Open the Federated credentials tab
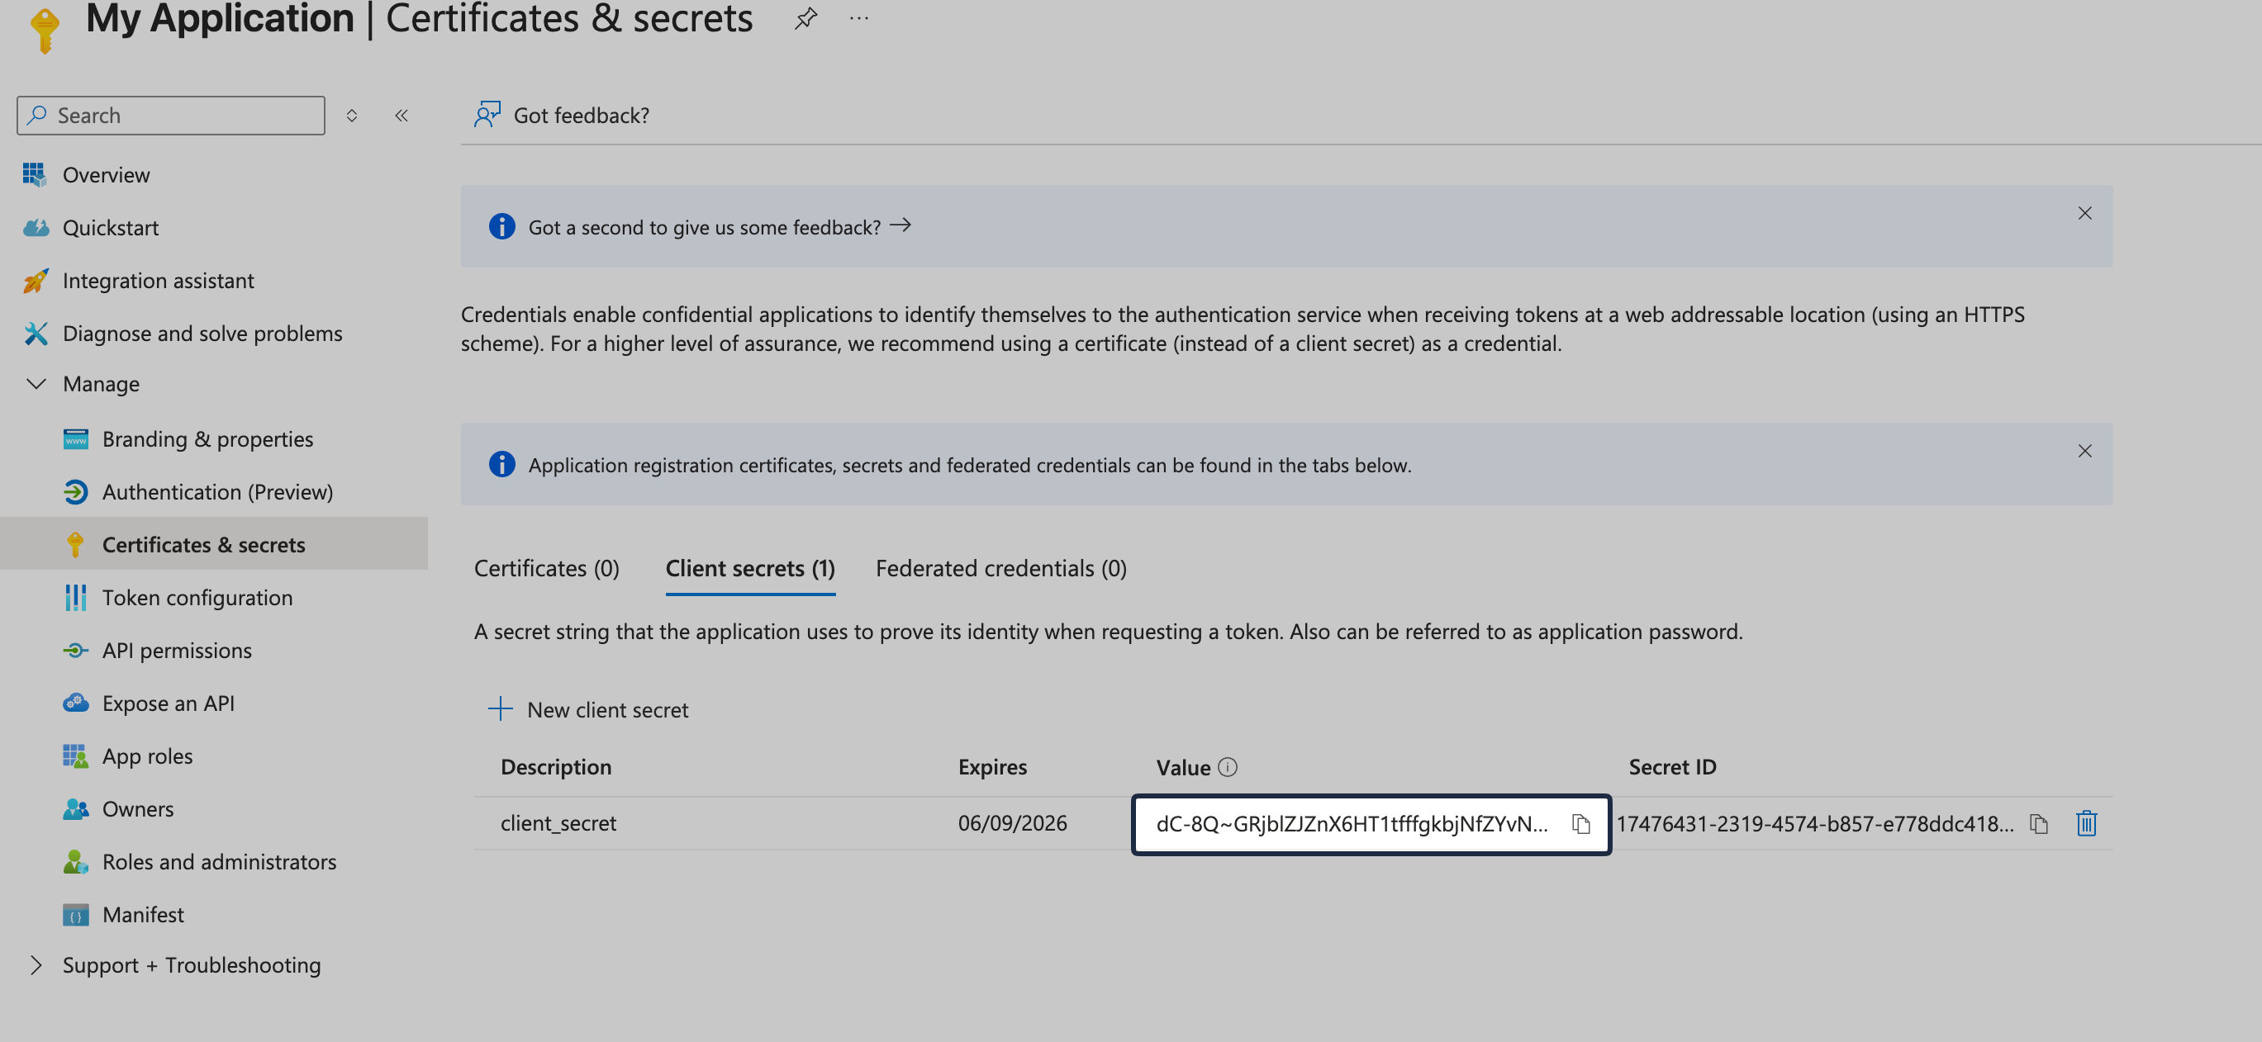 click(x=1000, y=568)
